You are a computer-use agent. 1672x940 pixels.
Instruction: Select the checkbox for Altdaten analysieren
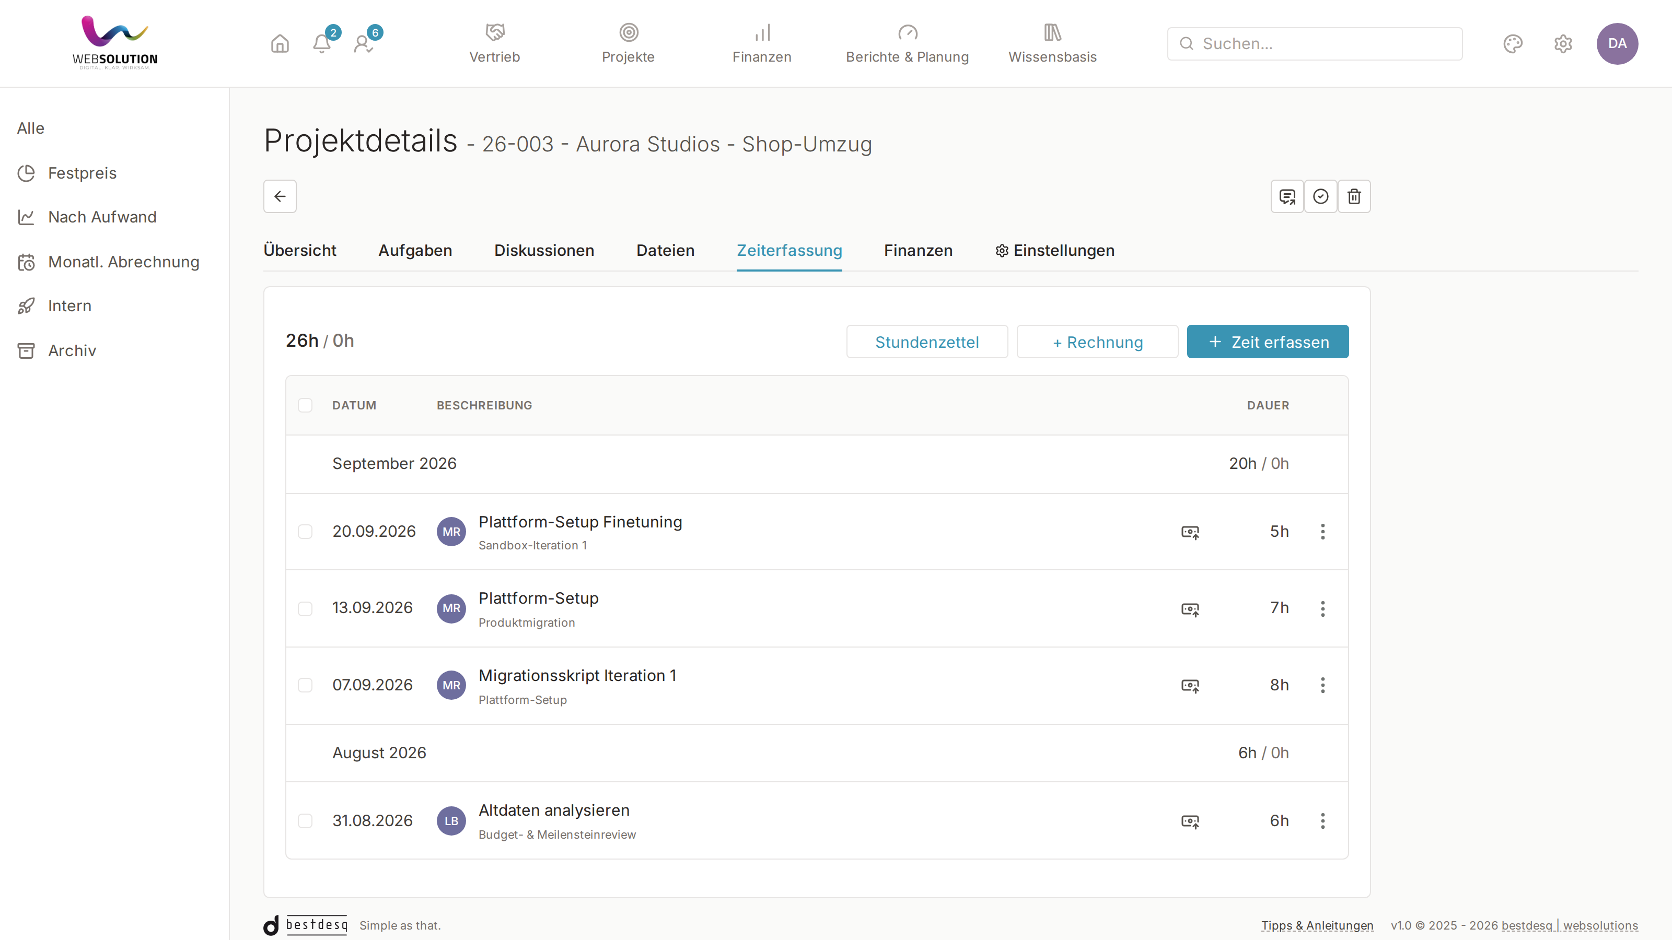click(x=305, y=821)
